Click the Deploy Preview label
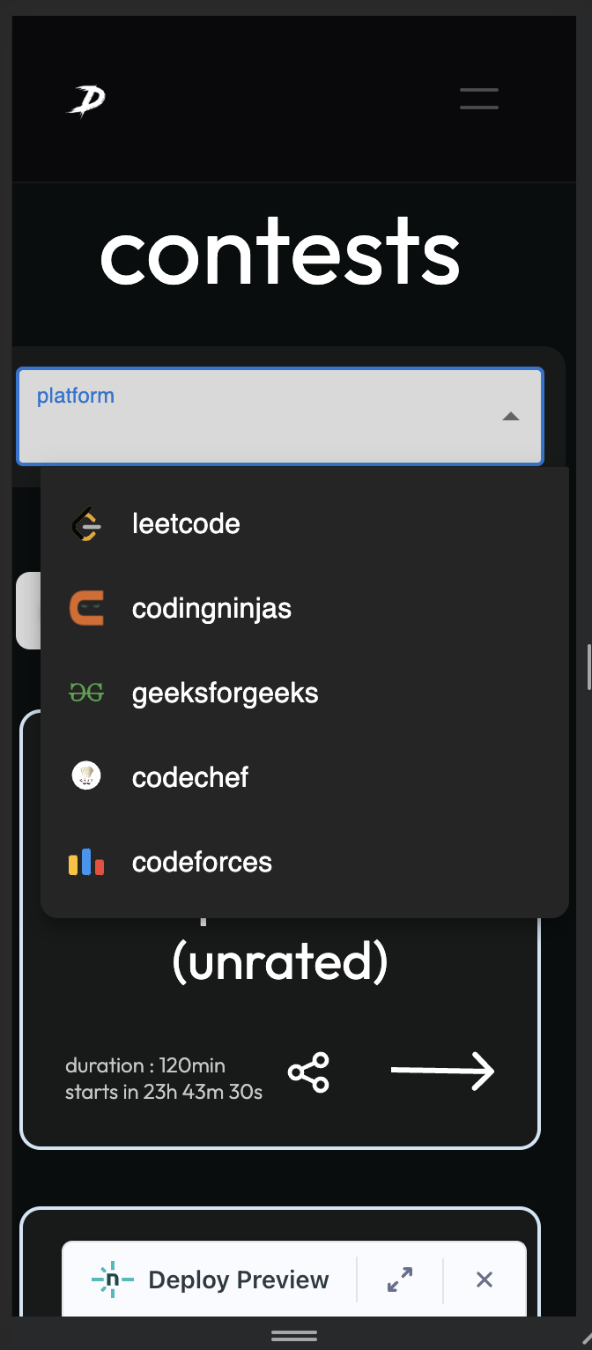 click(x=238, y=1280)
